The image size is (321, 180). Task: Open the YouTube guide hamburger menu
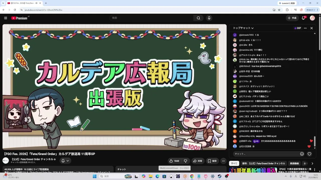(6, 18)
